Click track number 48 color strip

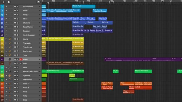tap(2, 39)
